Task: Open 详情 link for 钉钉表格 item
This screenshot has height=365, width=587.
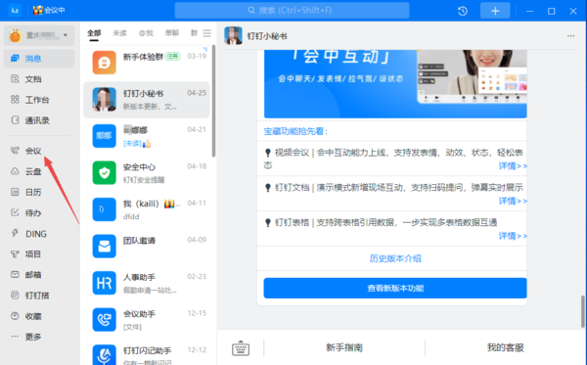Action: [513, 236]
